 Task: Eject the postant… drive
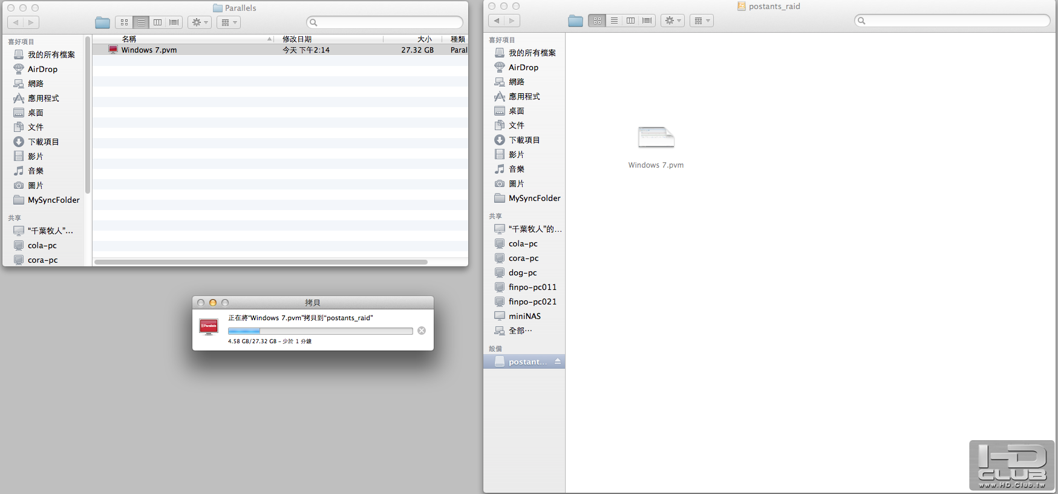coord(558,361)
